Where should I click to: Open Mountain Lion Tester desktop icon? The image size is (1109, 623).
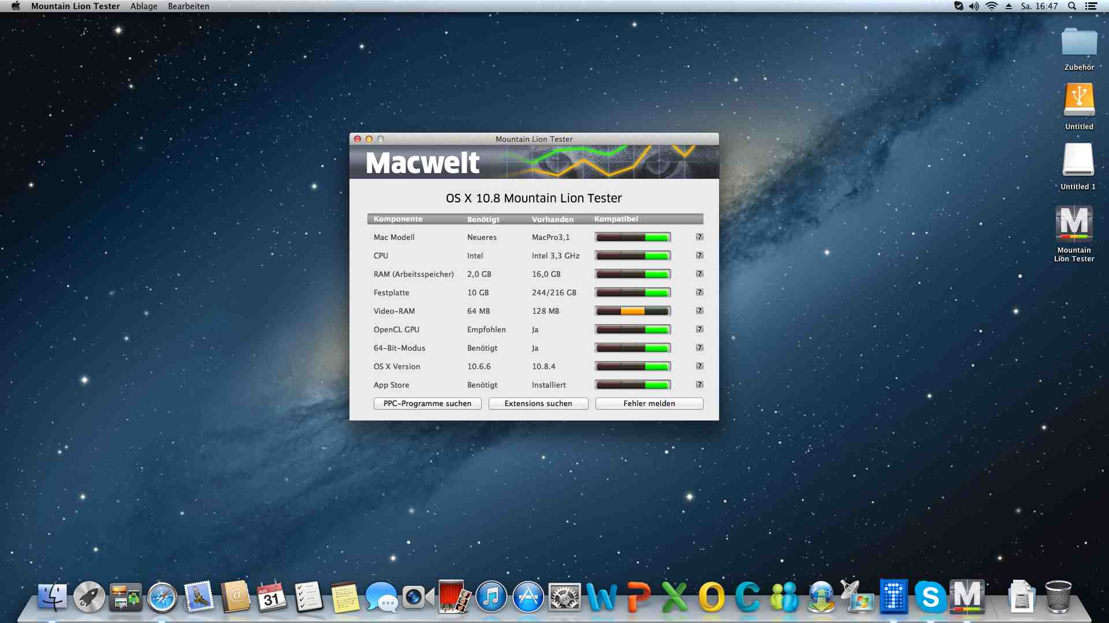point(1074,225)
